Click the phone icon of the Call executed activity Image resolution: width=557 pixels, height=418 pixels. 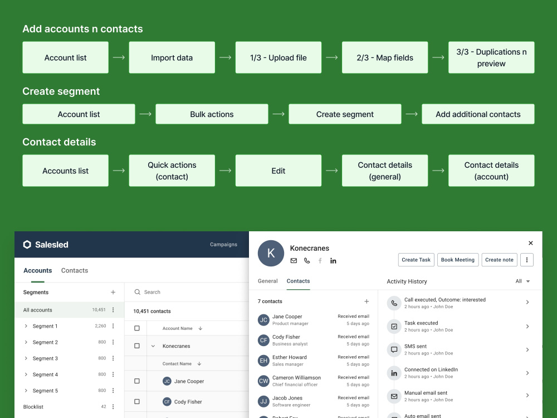394,303
